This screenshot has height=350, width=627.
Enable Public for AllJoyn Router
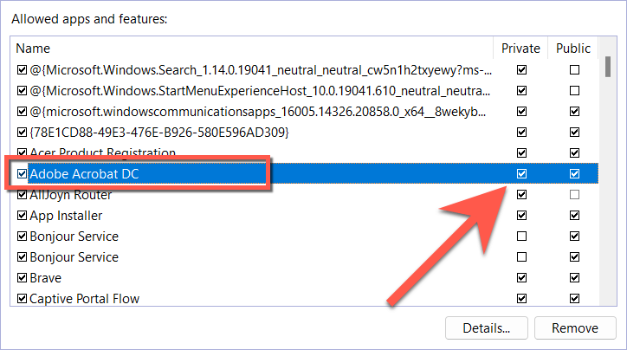point(574,194)
